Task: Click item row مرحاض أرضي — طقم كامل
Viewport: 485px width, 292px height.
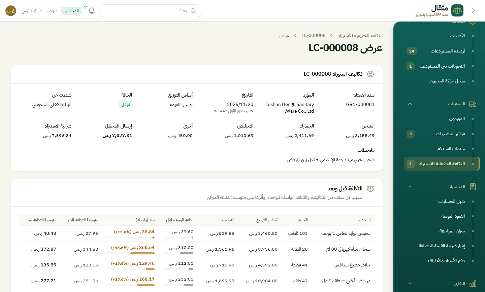Action: pos(197,281)
